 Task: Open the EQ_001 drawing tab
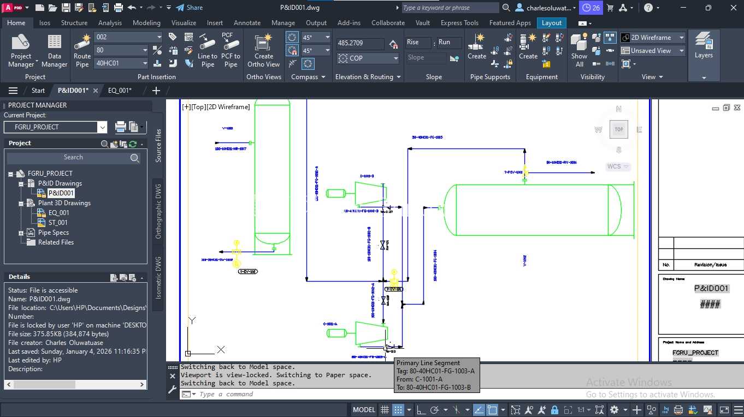[120, 91]
